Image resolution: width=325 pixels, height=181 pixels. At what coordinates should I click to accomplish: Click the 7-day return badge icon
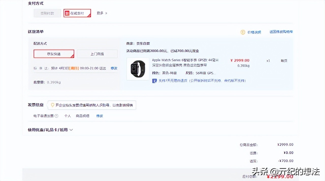154,81
